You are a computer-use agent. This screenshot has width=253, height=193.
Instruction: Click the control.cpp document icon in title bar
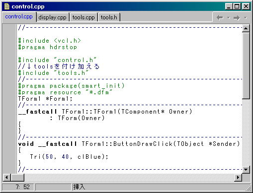pos(7,6)
